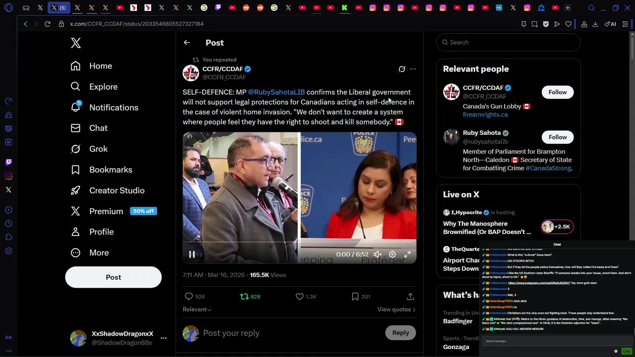This screenshot has height=357, width=635.
Task: Open account switcher ellipsis for XxShadowDragonxX
Action: pyautogui.click(x=163, y=338)
